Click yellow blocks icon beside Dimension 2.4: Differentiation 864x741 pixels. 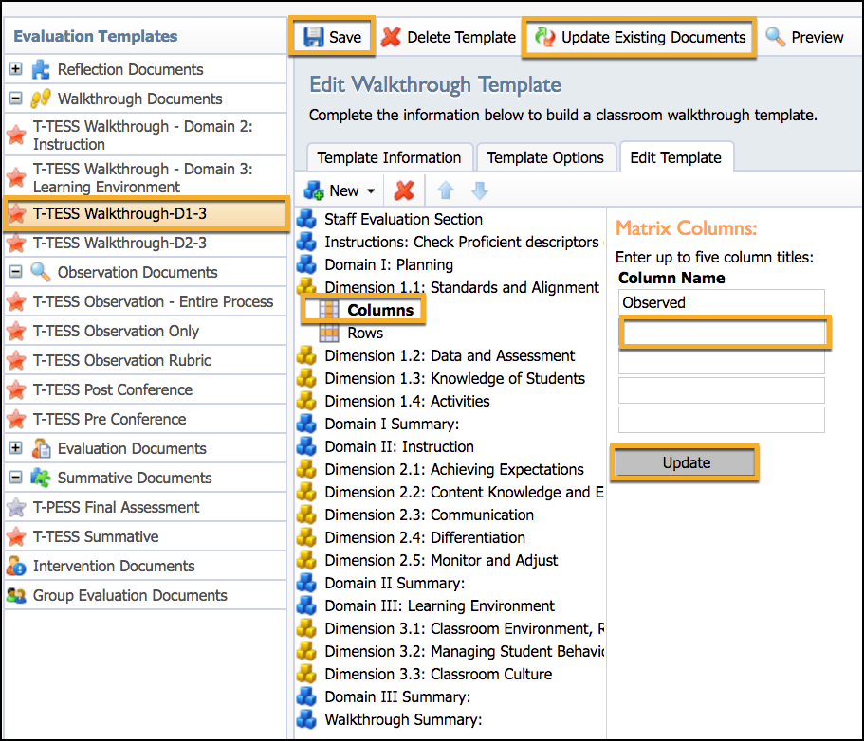[306, 537]
